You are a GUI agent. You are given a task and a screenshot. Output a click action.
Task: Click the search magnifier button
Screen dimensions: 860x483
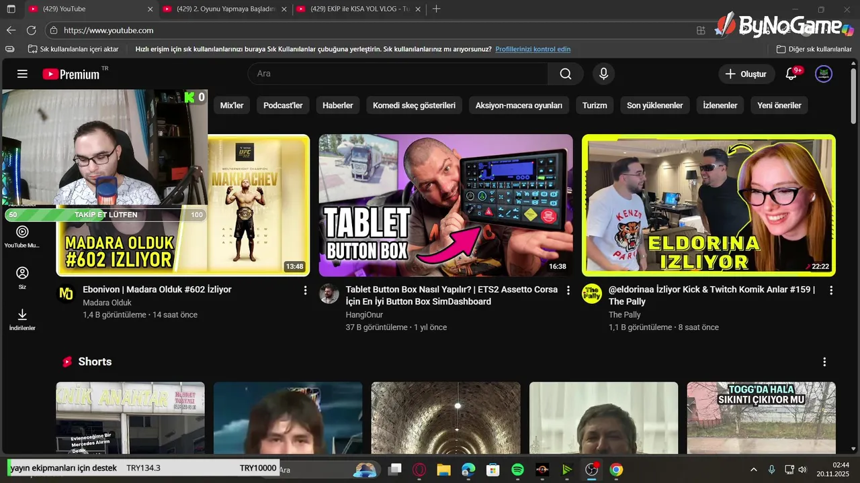[566, 74]
